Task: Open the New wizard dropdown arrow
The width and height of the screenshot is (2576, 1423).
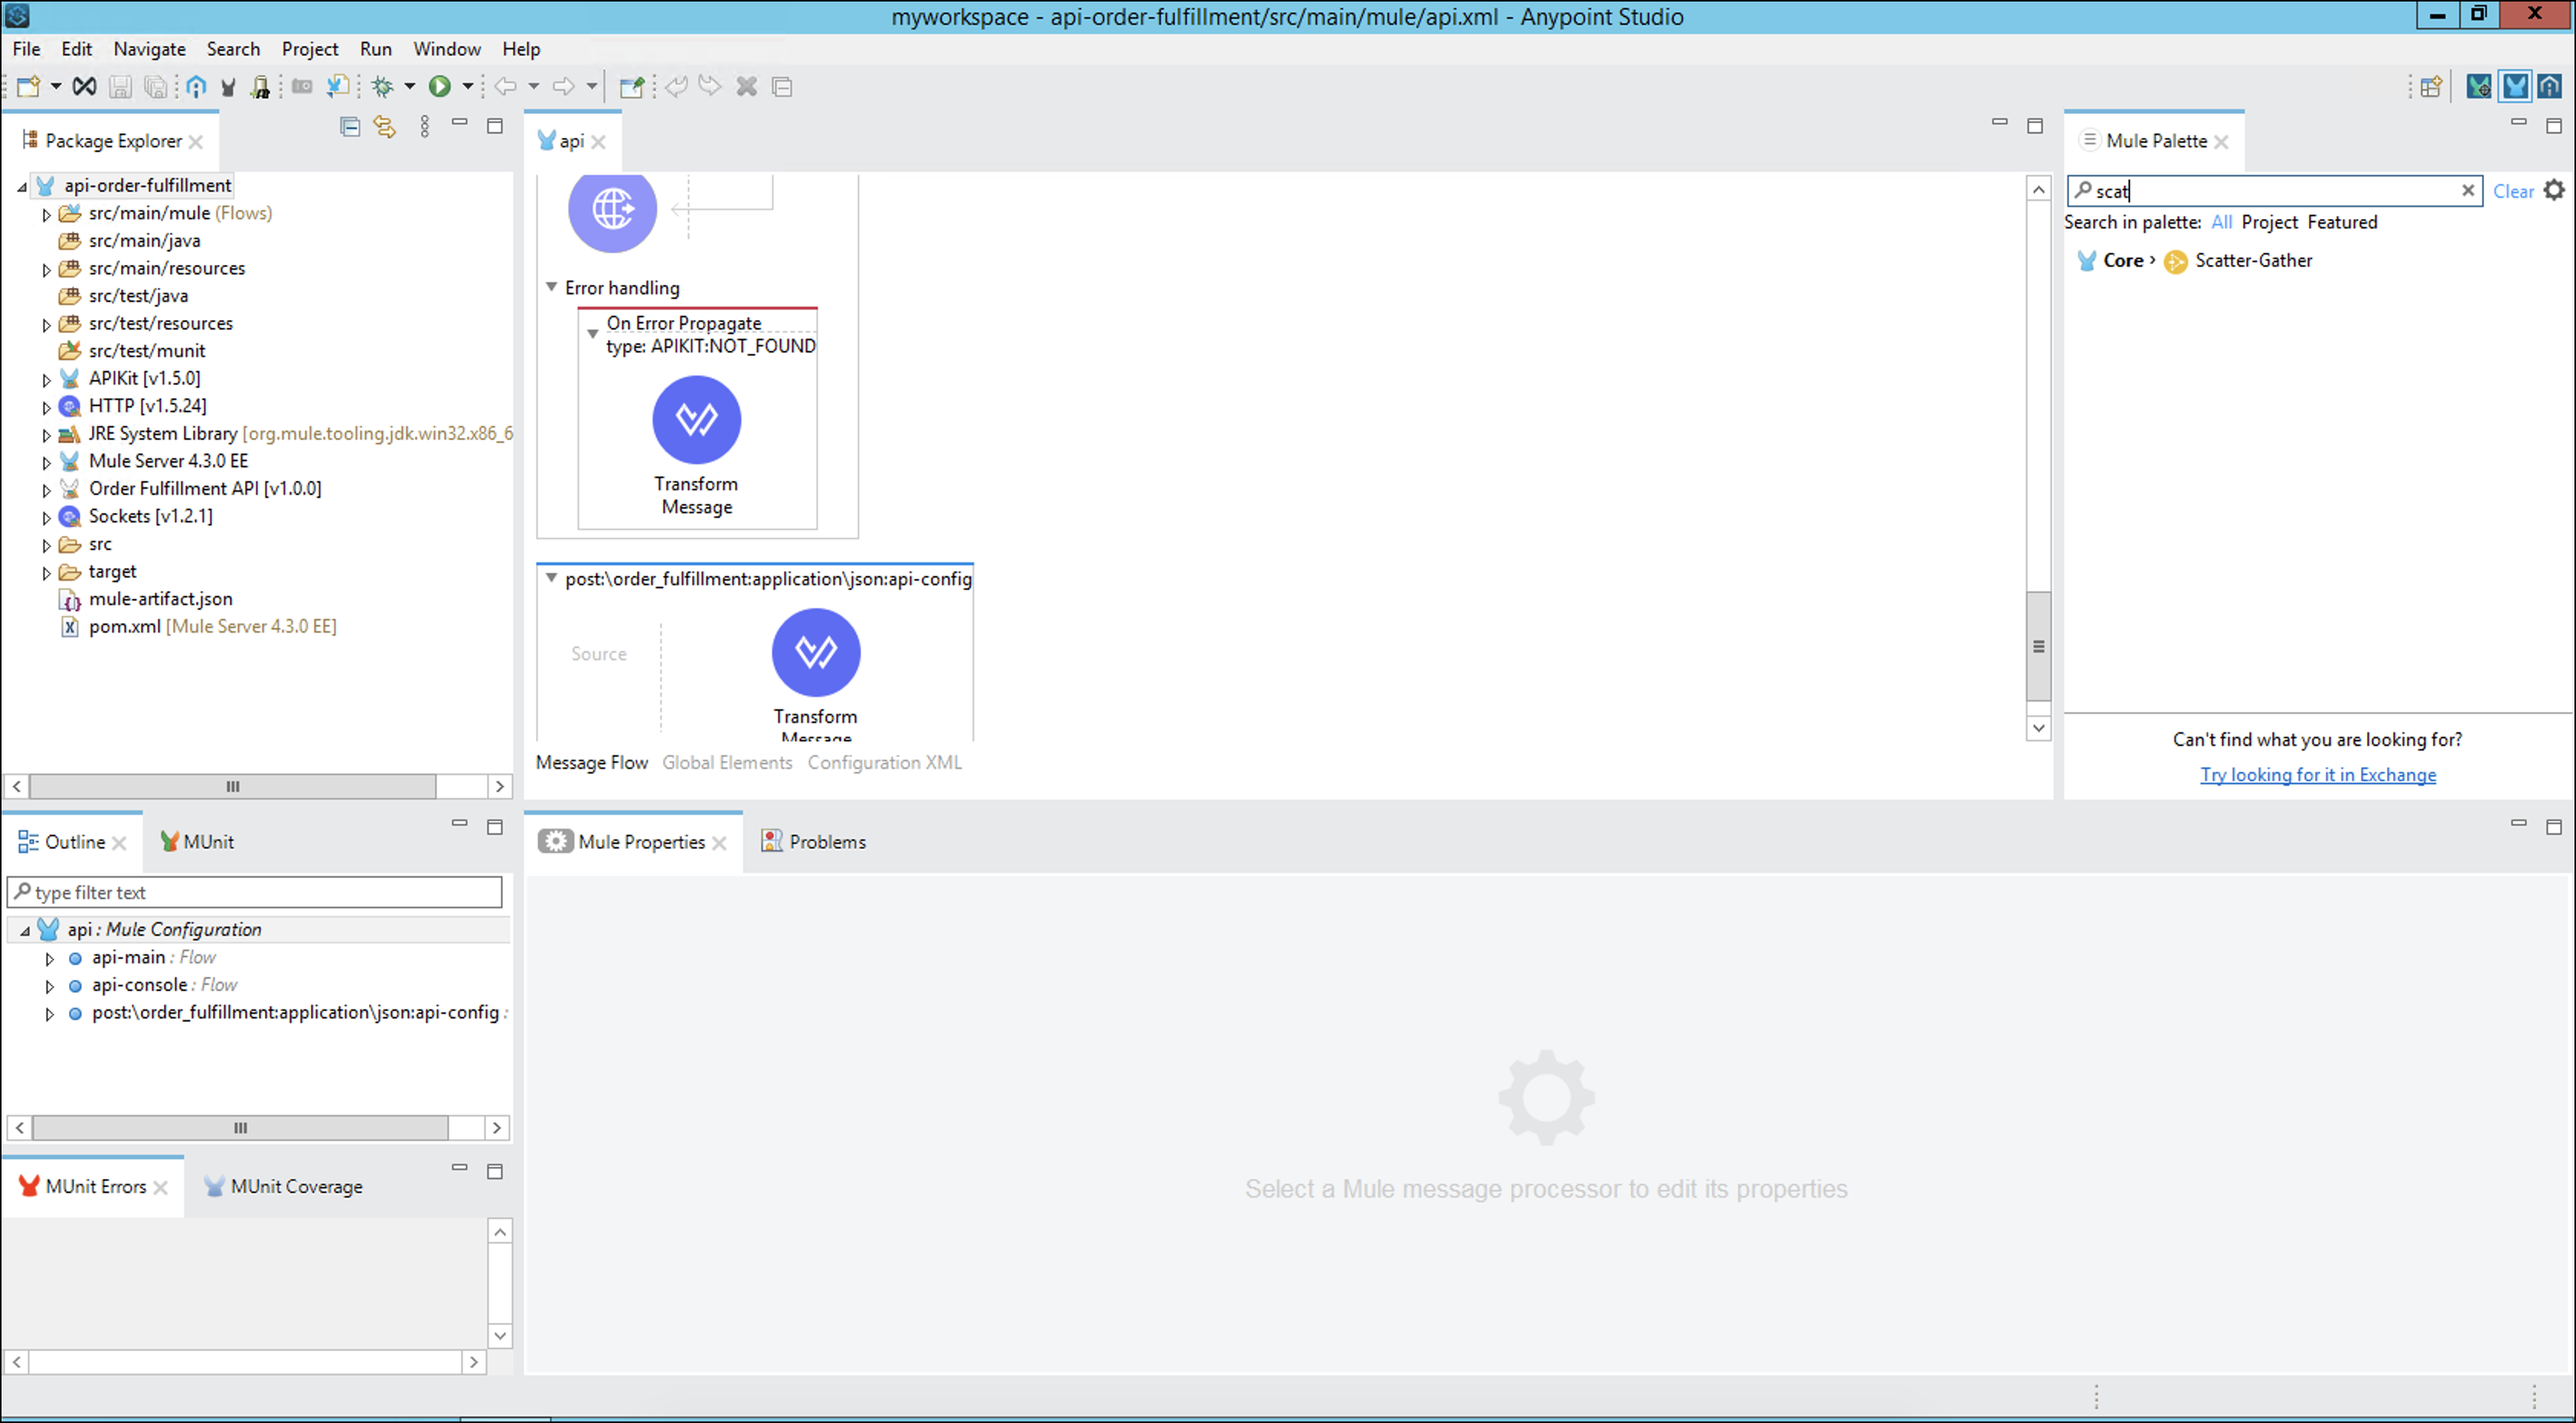Action: tap(56, 87)
